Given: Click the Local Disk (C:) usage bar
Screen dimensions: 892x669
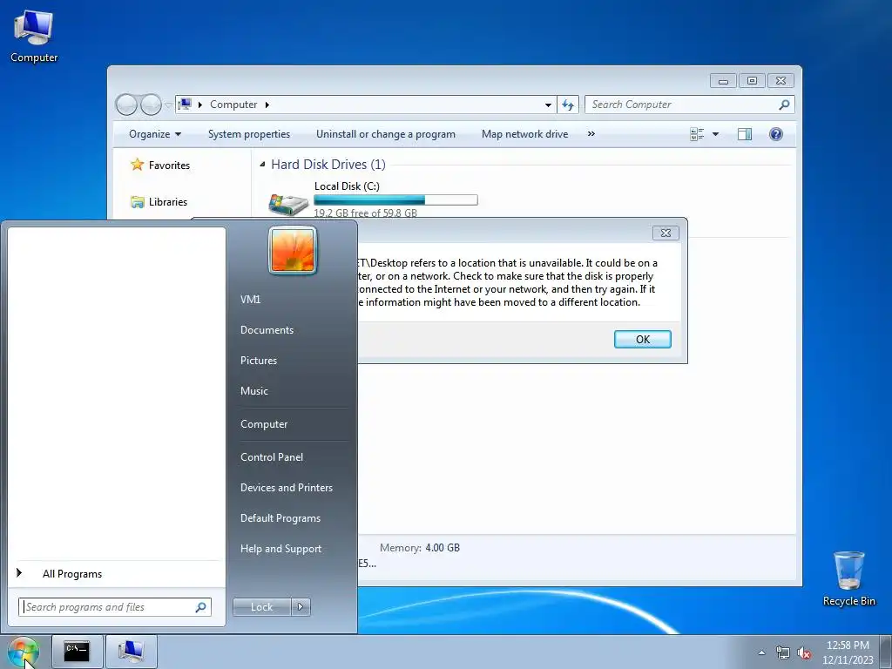Looking at the screenshot, I should point(395,199).
